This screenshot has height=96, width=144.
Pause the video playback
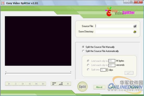(16, 84)
